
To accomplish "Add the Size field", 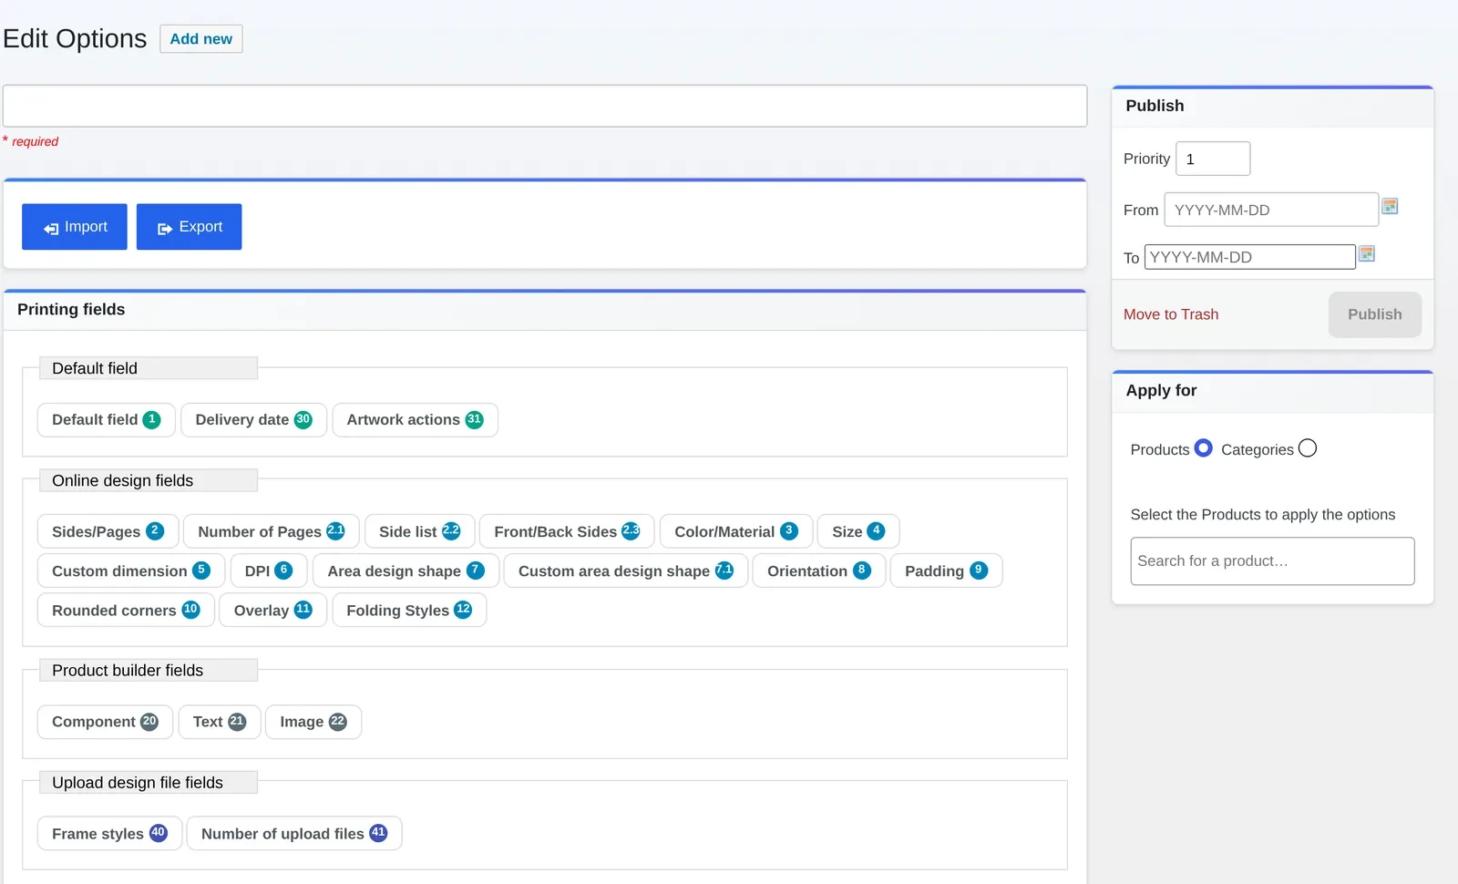I will 858,532.
